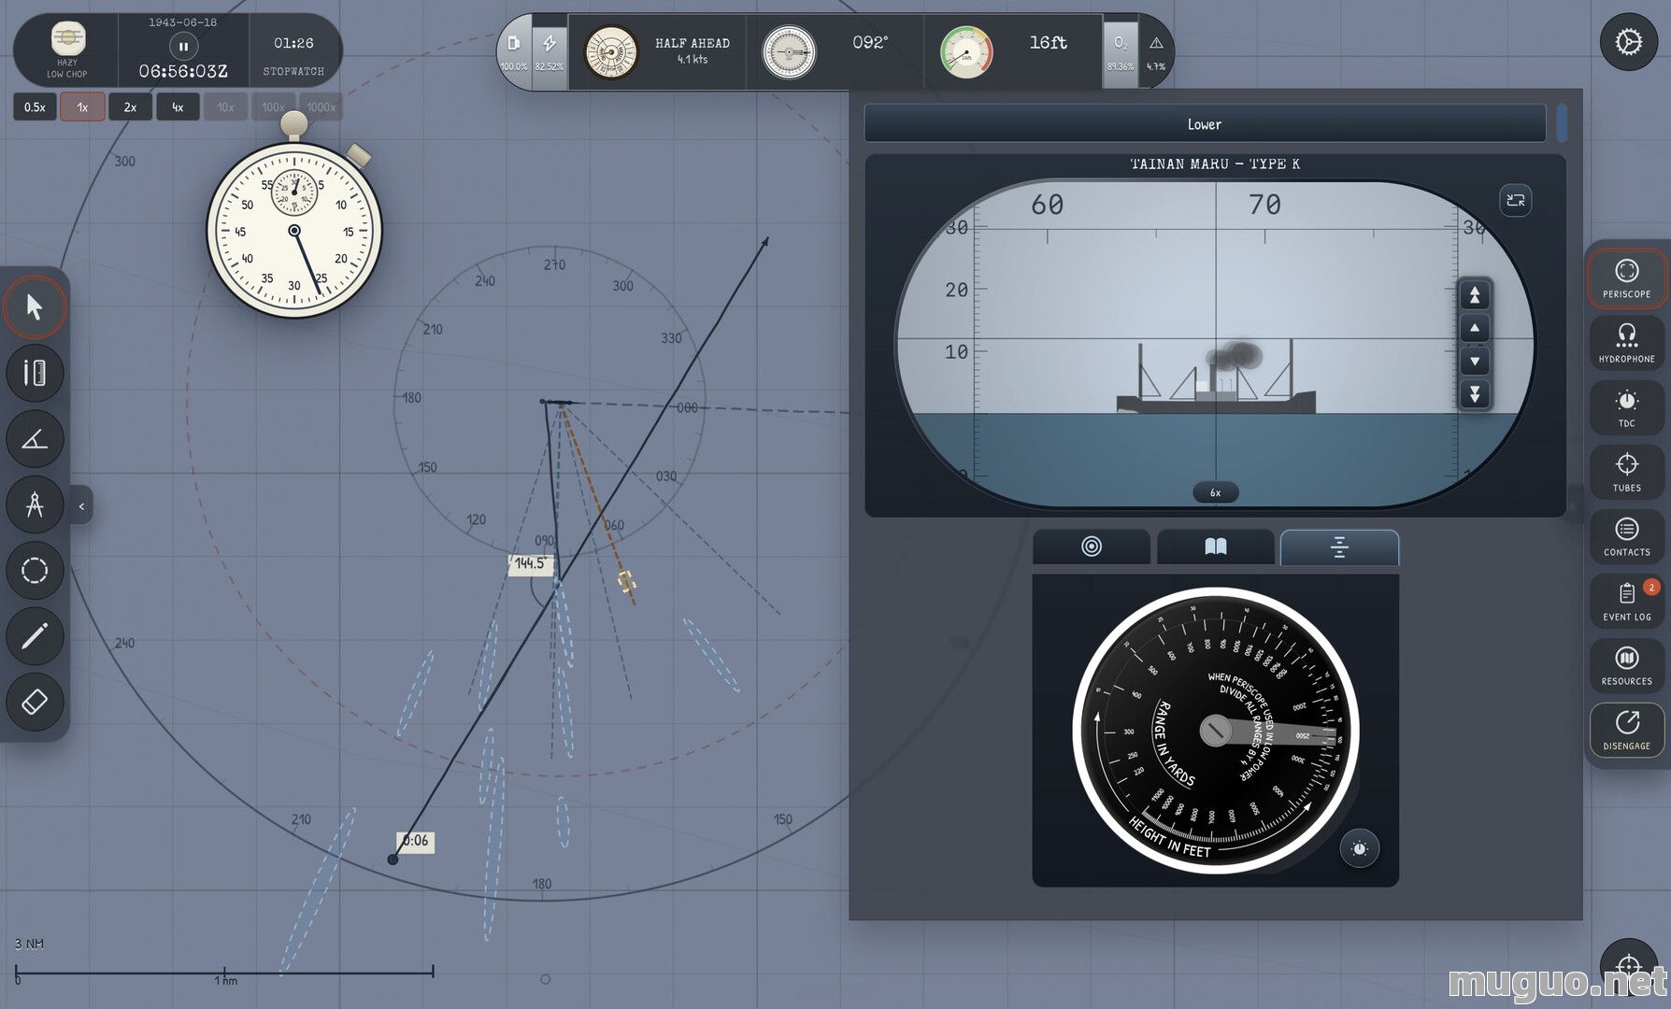Switch to the stadimeter tab
The width and height of the screenshot is (1671, 1009).
[1339, 547]
